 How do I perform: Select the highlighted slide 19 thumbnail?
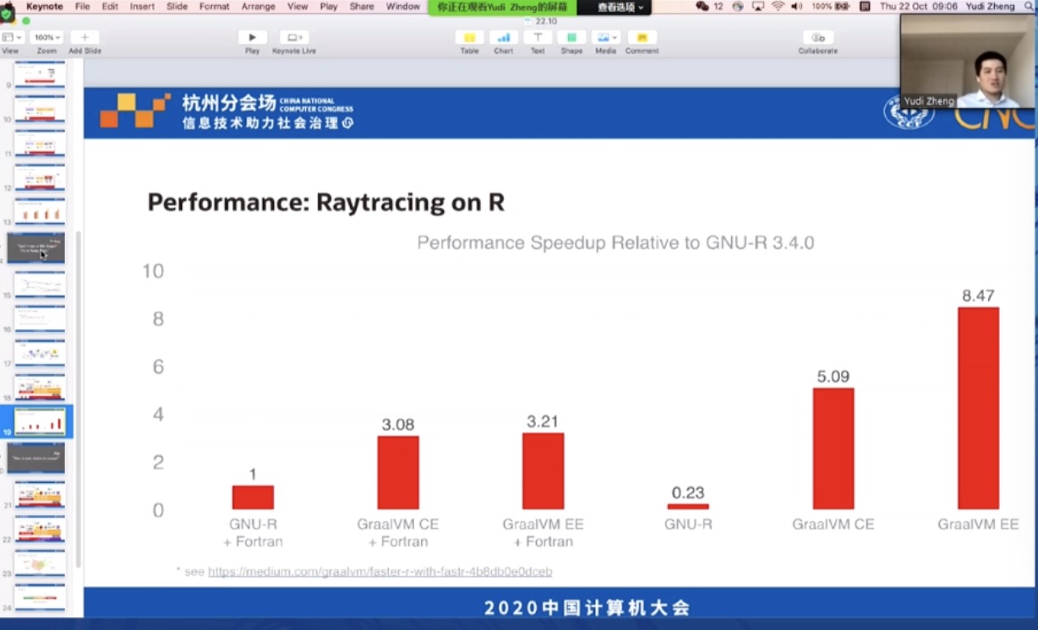pyautogui.click(x=40, y=422)
